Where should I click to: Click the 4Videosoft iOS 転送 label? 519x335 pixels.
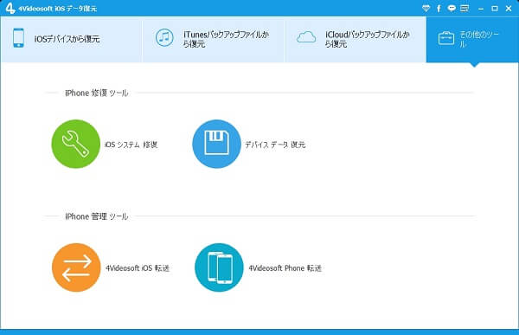138,268
